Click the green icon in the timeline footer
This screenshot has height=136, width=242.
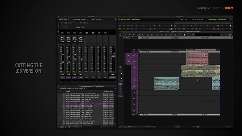tap(129, 127)
